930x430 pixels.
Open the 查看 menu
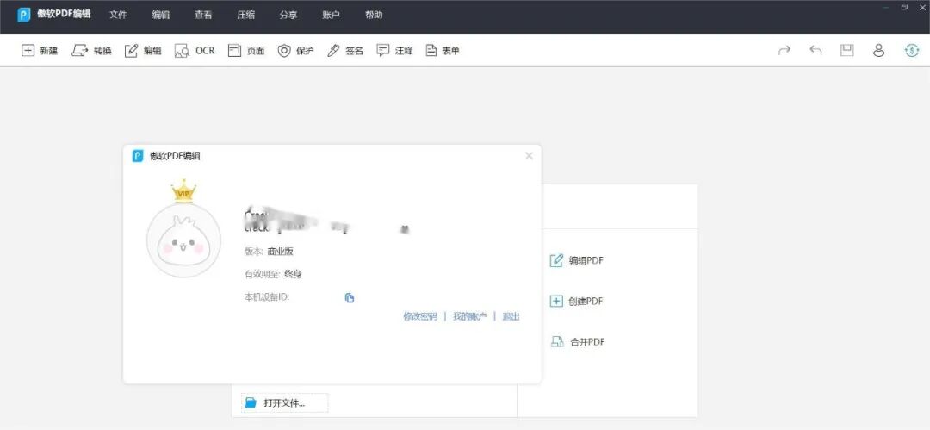coord(203,15)
